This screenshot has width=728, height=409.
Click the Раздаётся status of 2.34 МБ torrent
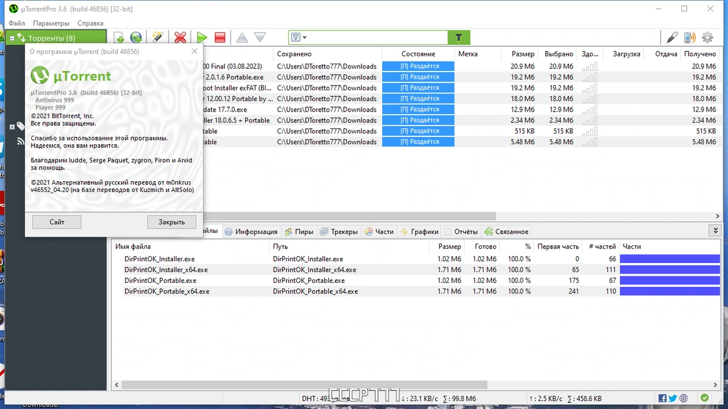tap(419, 121)
